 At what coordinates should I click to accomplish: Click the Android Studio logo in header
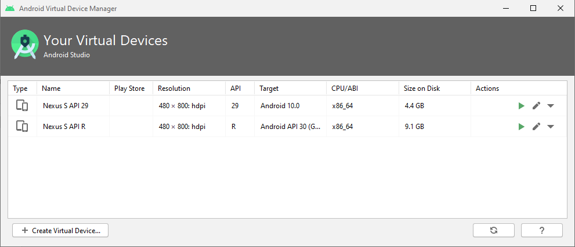click(x=24, y=45)
